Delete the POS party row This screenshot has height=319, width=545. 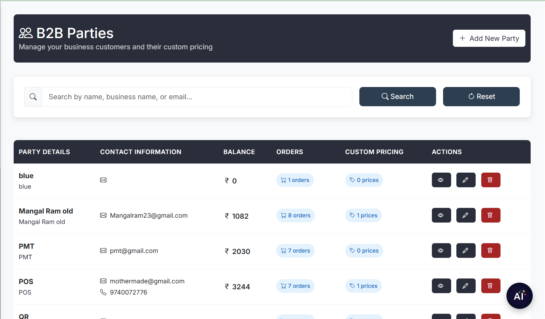point(490,286)
